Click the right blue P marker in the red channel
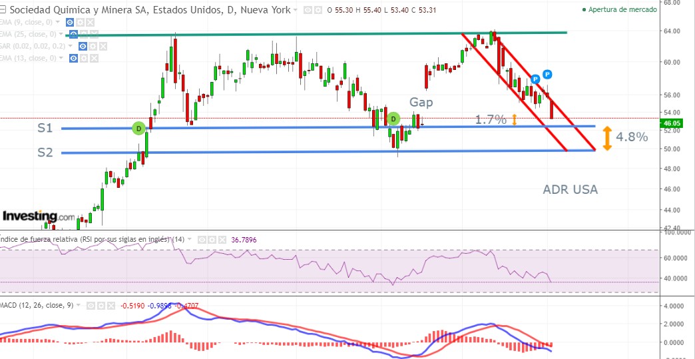 click(x=547, y=74)
